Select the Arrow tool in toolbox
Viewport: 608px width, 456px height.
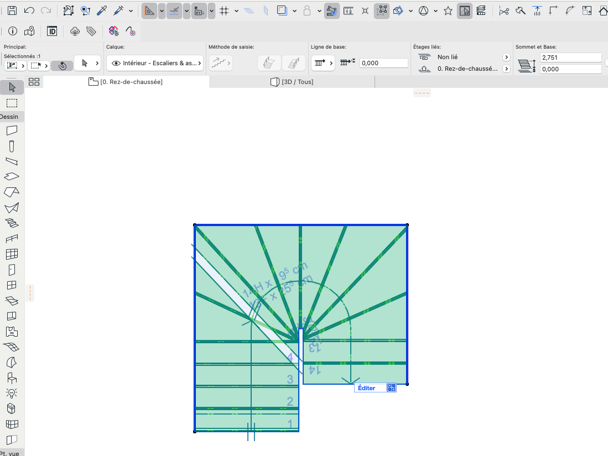pyautogui.click(x=12, y=87)
